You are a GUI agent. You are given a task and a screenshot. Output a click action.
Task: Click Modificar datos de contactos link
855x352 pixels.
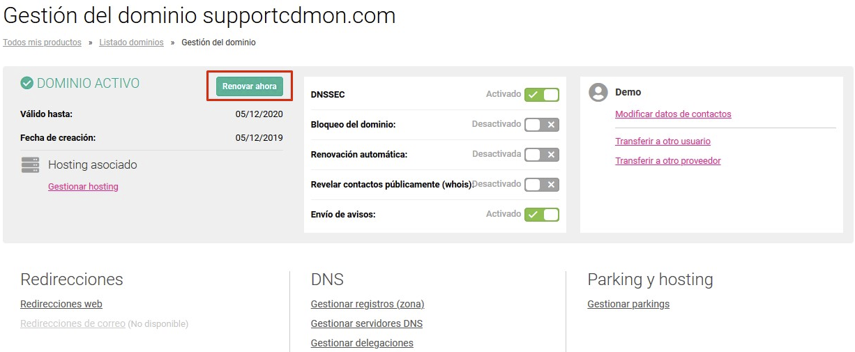pyautogui.click(x=673, y=114)
